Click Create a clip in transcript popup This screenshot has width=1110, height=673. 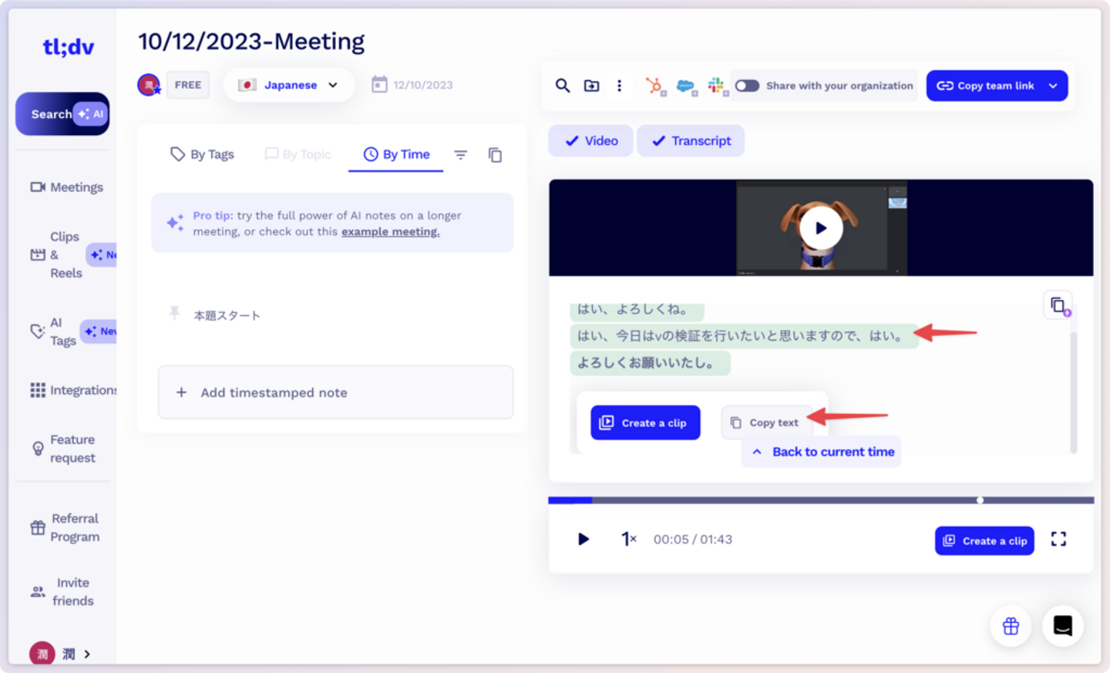[x=645, y=422]
